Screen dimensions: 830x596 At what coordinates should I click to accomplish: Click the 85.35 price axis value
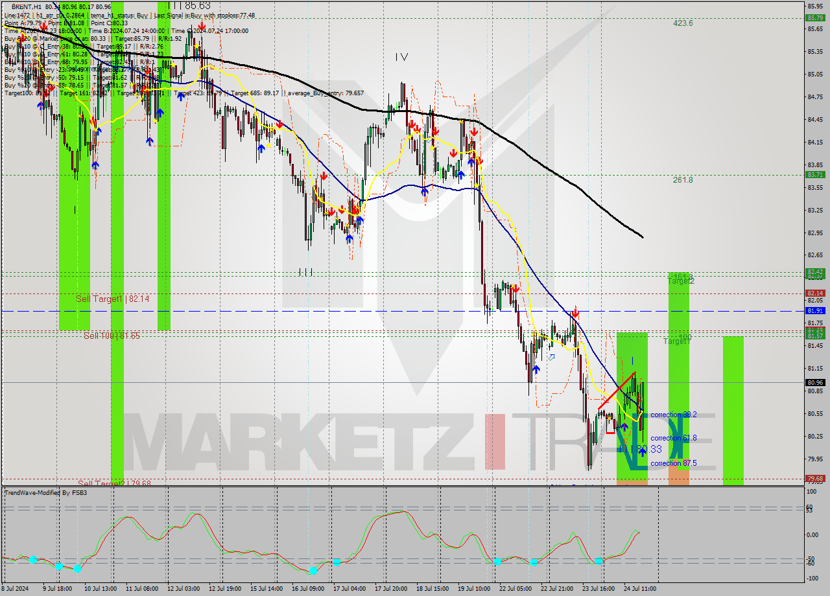tap(816, 51)
